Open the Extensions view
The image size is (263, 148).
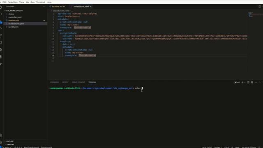click(1, 36)
